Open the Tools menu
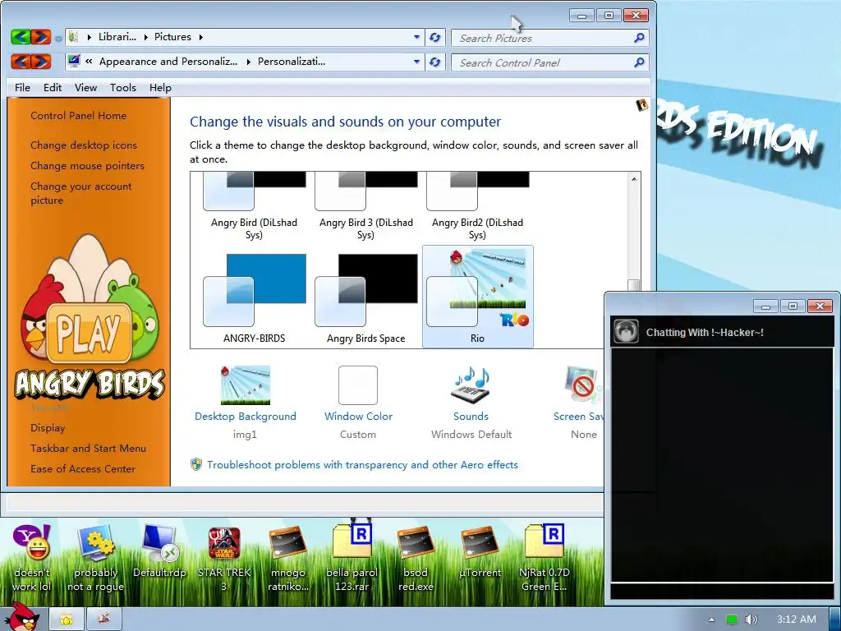Viewport: 841px width, 631px height. (123, 87)
